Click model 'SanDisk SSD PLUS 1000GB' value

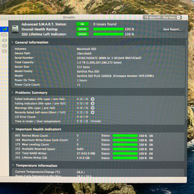tap(94, 76)
